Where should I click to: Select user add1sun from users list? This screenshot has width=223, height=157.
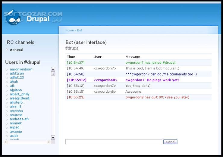pos(17,73)
